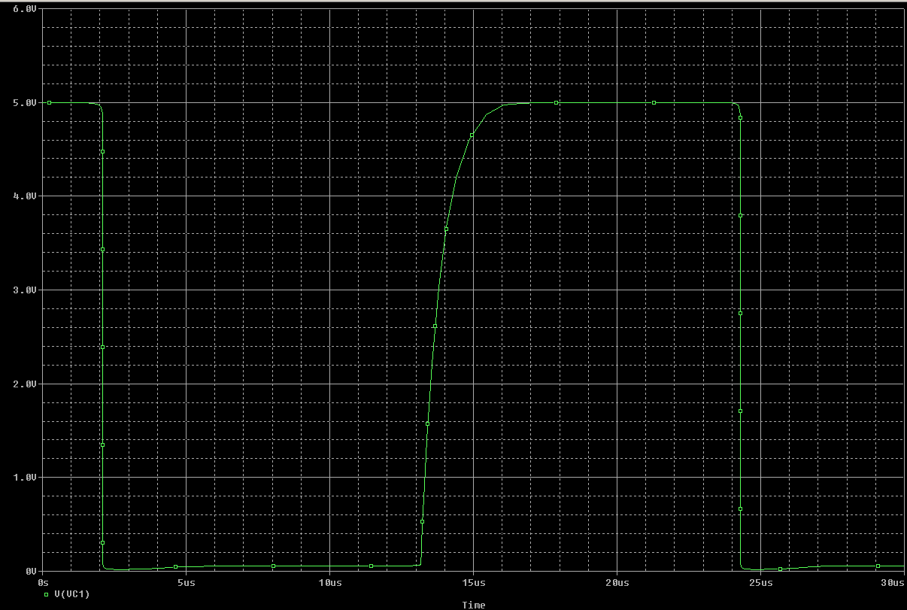Screen dimensions: 907x610
Task: Click the trace marker at 5V near 18us
Action: (557, 102)
